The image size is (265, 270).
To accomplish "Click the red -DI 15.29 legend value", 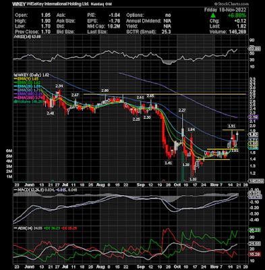I will point(69,228).
